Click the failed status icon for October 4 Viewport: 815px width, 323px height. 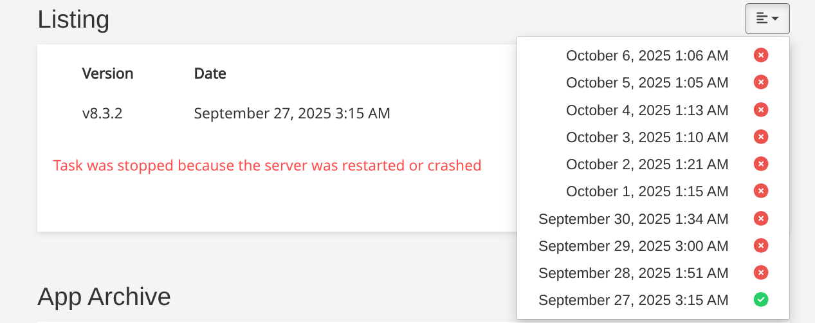[761, 110]
